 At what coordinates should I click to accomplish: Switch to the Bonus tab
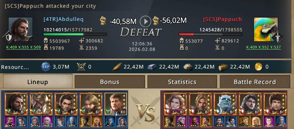click(110, 82)
